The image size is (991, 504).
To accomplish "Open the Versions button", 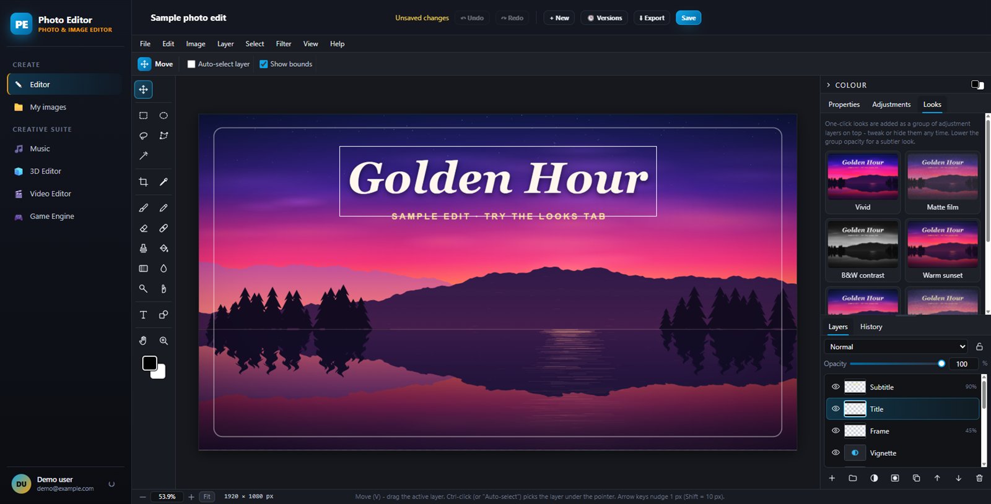I will (x=605, y=18).
